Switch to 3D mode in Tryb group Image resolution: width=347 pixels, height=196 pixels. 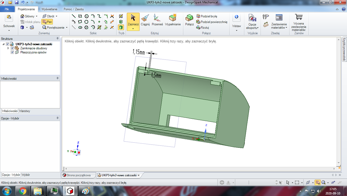click(121, 27)
